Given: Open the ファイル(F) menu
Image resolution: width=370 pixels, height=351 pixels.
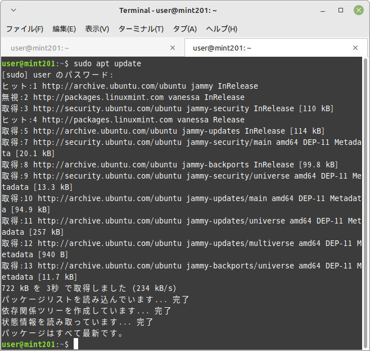Looking at the screenshot, I should pos(25,29).
